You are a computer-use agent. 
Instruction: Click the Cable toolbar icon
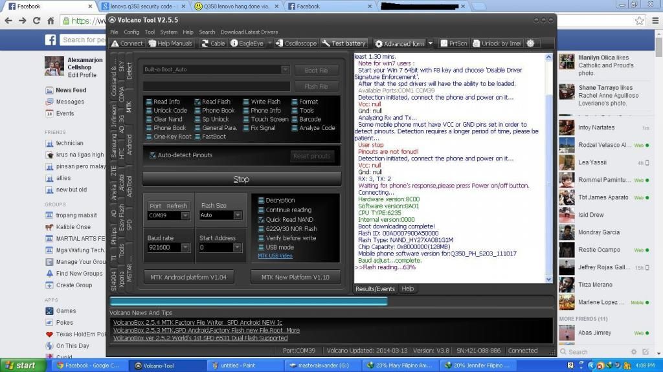click(213, 43)
